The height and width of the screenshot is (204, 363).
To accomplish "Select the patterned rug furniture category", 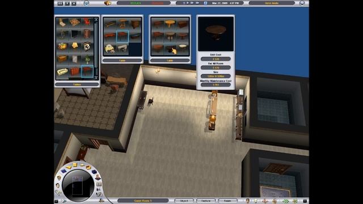I will coord(75,23).
